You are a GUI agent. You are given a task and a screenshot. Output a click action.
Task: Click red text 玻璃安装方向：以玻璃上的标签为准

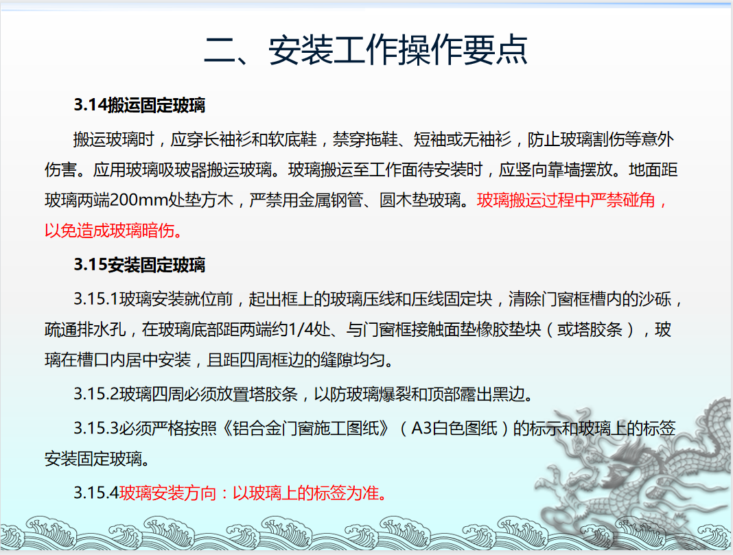253,493
